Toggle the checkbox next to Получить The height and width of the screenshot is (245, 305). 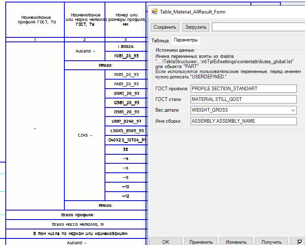(300, 242)
